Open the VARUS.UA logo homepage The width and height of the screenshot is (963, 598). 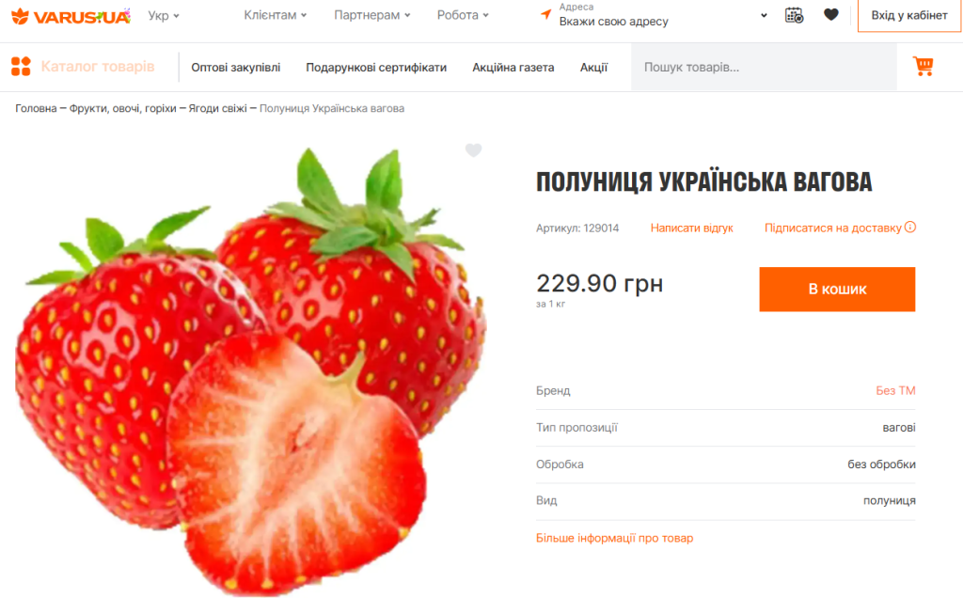[71, 16]
